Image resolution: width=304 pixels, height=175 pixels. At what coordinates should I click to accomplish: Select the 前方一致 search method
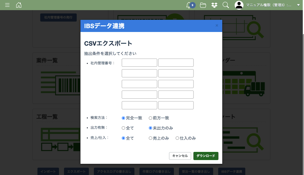[150, 118]
